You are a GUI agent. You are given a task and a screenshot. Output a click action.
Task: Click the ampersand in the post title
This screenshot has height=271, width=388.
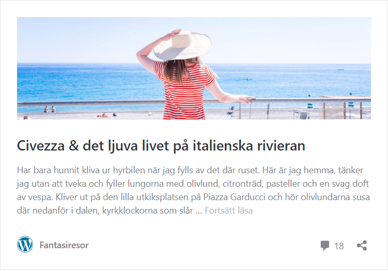click(73, 146)
